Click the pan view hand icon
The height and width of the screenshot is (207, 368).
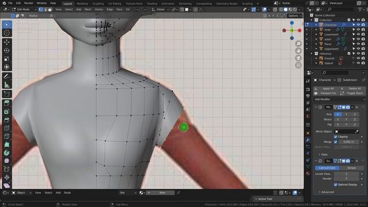pos(298,51)
